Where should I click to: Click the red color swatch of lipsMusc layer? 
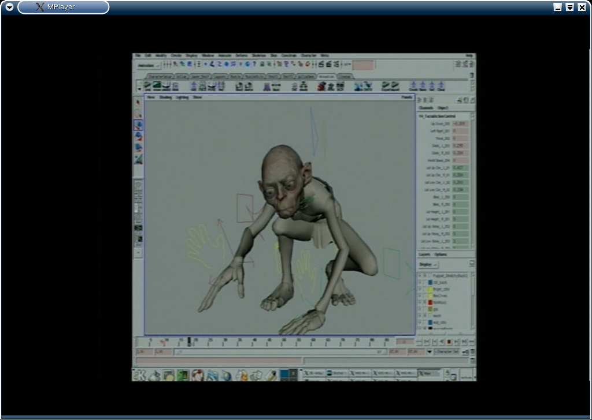point(430,302)
